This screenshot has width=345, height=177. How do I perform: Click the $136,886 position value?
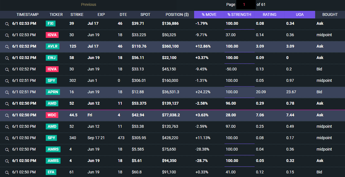(x=170, y=23)
